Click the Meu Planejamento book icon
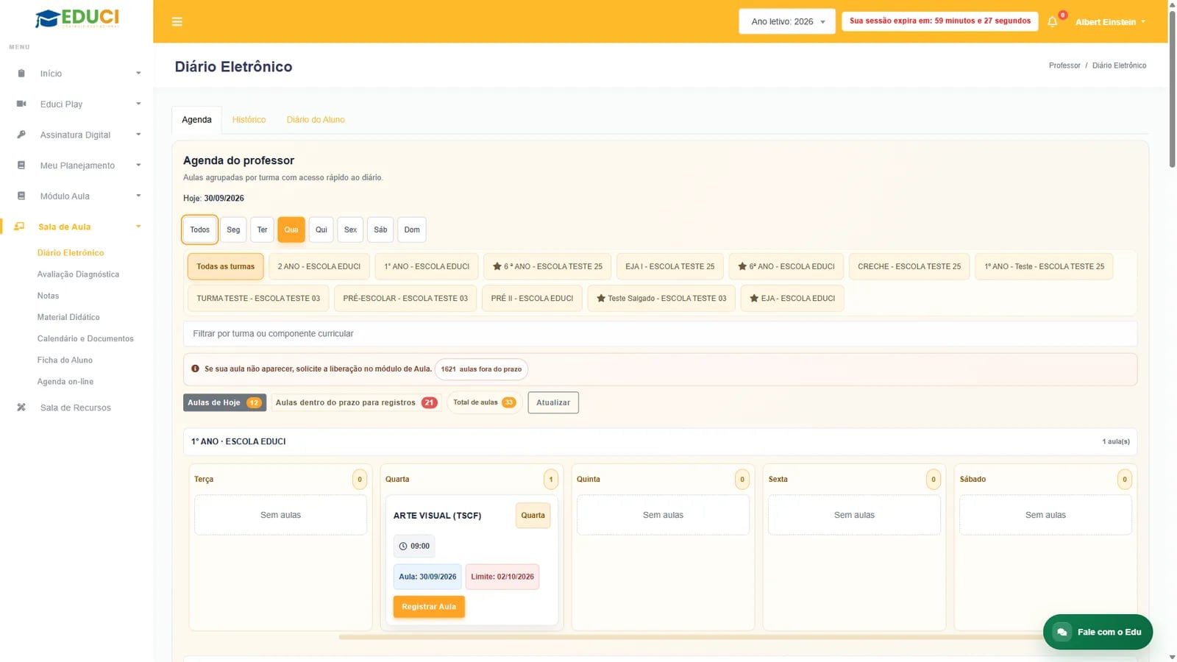 pos(21,165)
